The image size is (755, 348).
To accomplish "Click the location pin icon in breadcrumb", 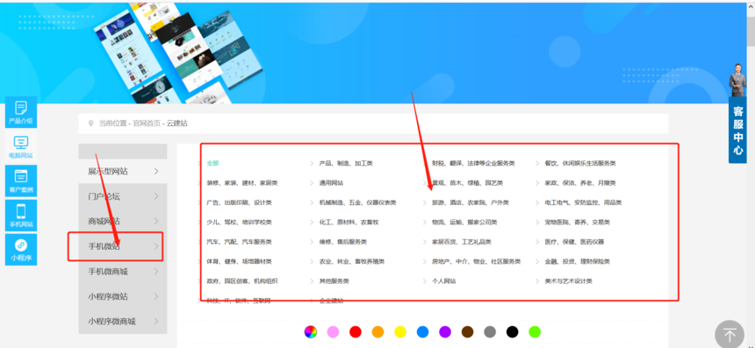I will tap(90, 124).
